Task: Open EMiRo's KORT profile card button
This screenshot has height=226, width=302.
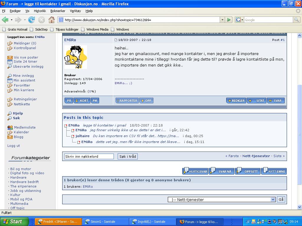Action: click(82, 101)
